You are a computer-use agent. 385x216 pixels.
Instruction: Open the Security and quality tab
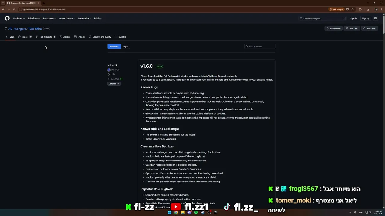(x=100, y=37)
